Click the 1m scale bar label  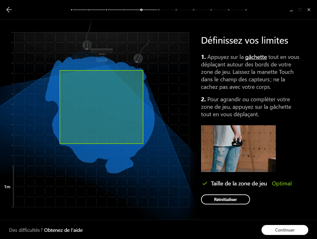[x=7, y=187]
